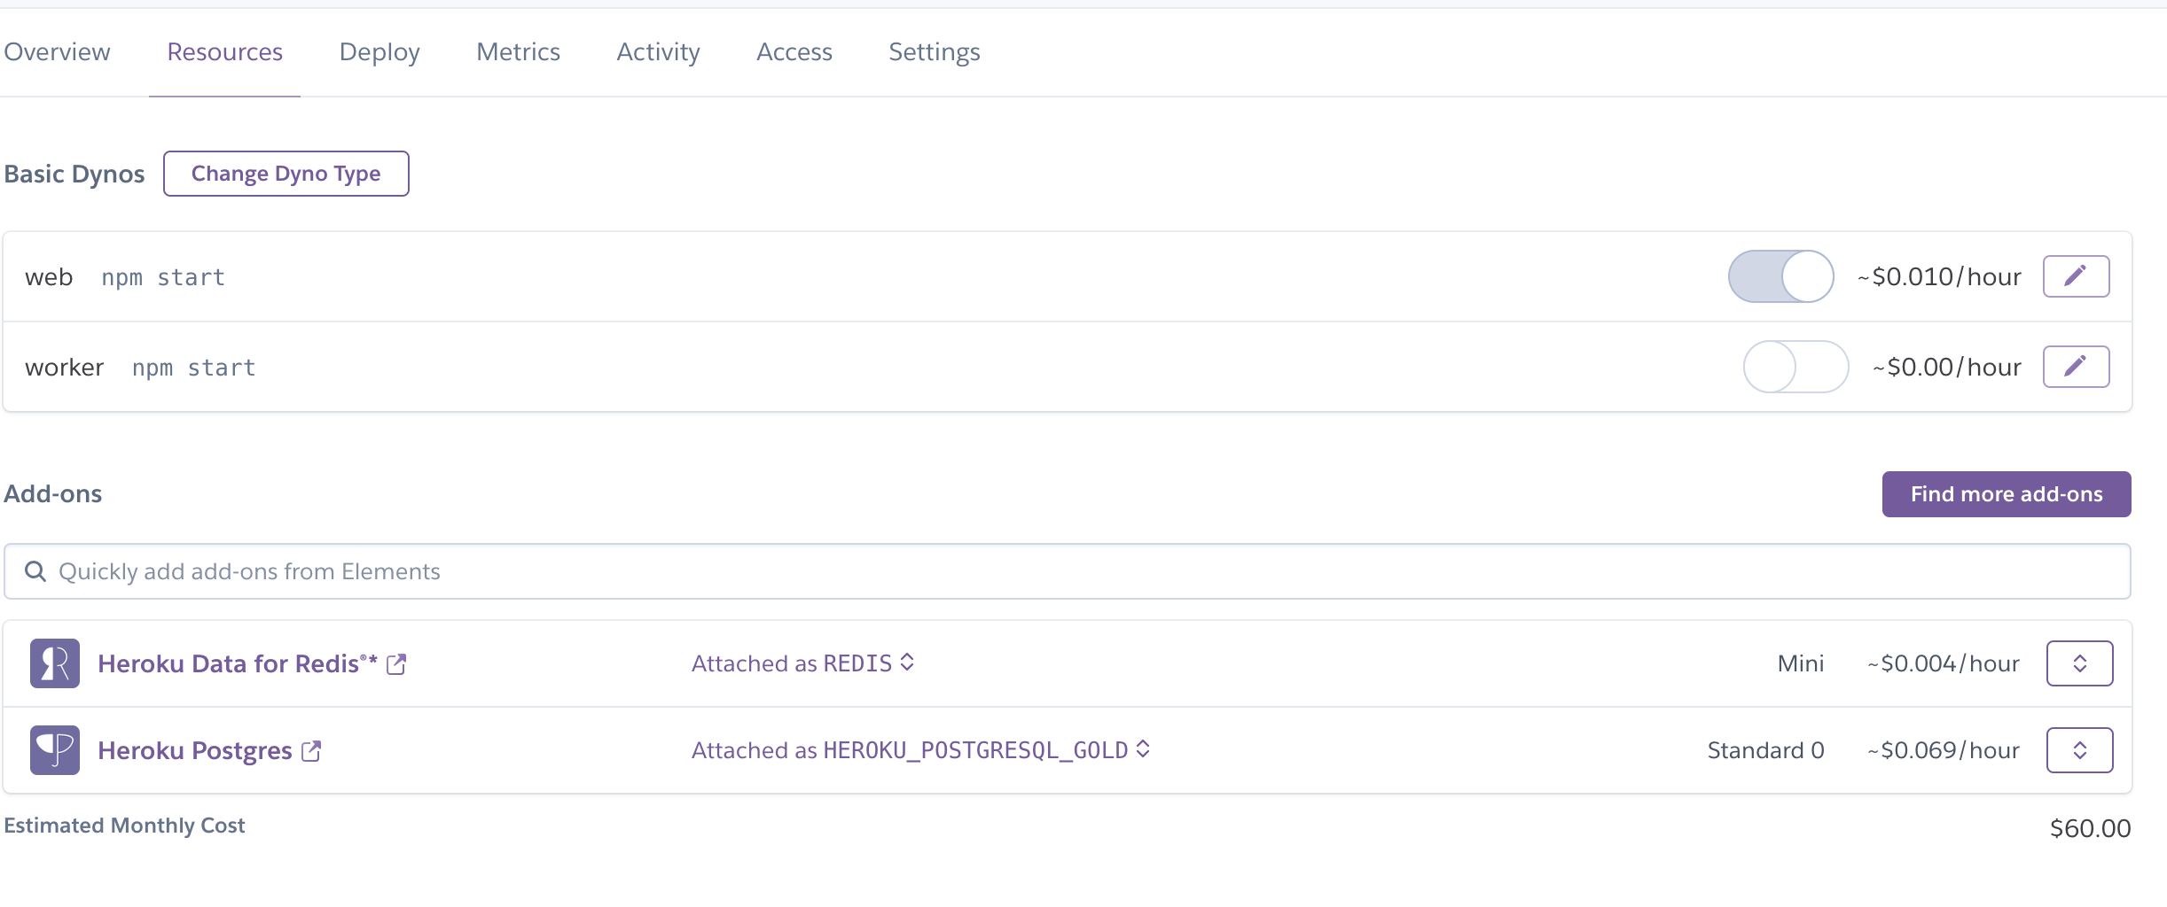
Task: Edit the web dyno with pencil icon
Action: coord(2076,276)
